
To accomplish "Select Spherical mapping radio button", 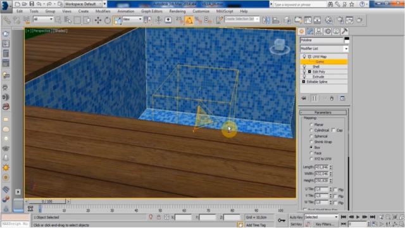I will (311, 136).
